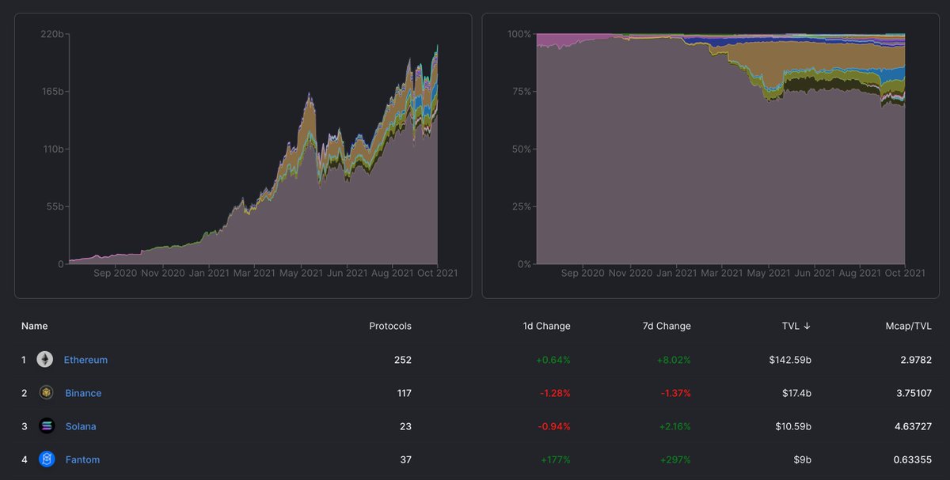This screenshot has height=480, width=950.
Task: Sort table by Protocols column header
Action: 390,326
